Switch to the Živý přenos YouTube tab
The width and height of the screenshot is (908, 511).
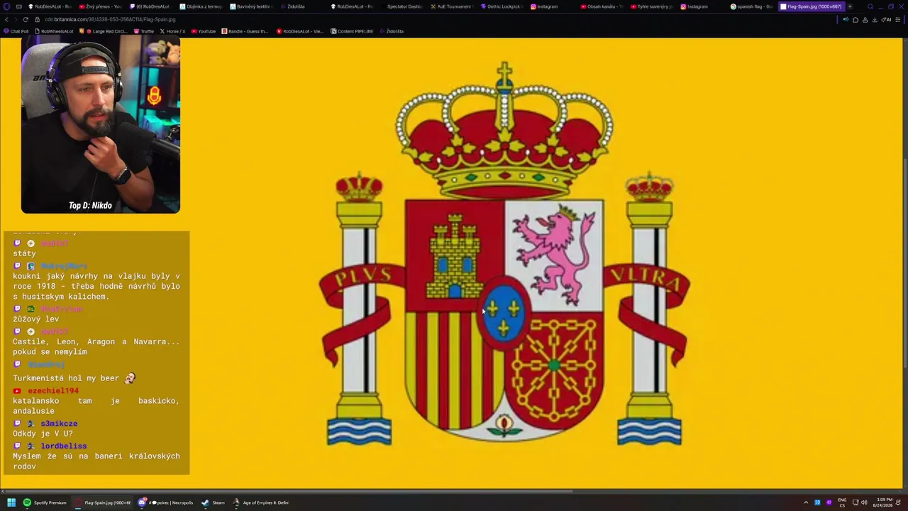tap(100, 6)
